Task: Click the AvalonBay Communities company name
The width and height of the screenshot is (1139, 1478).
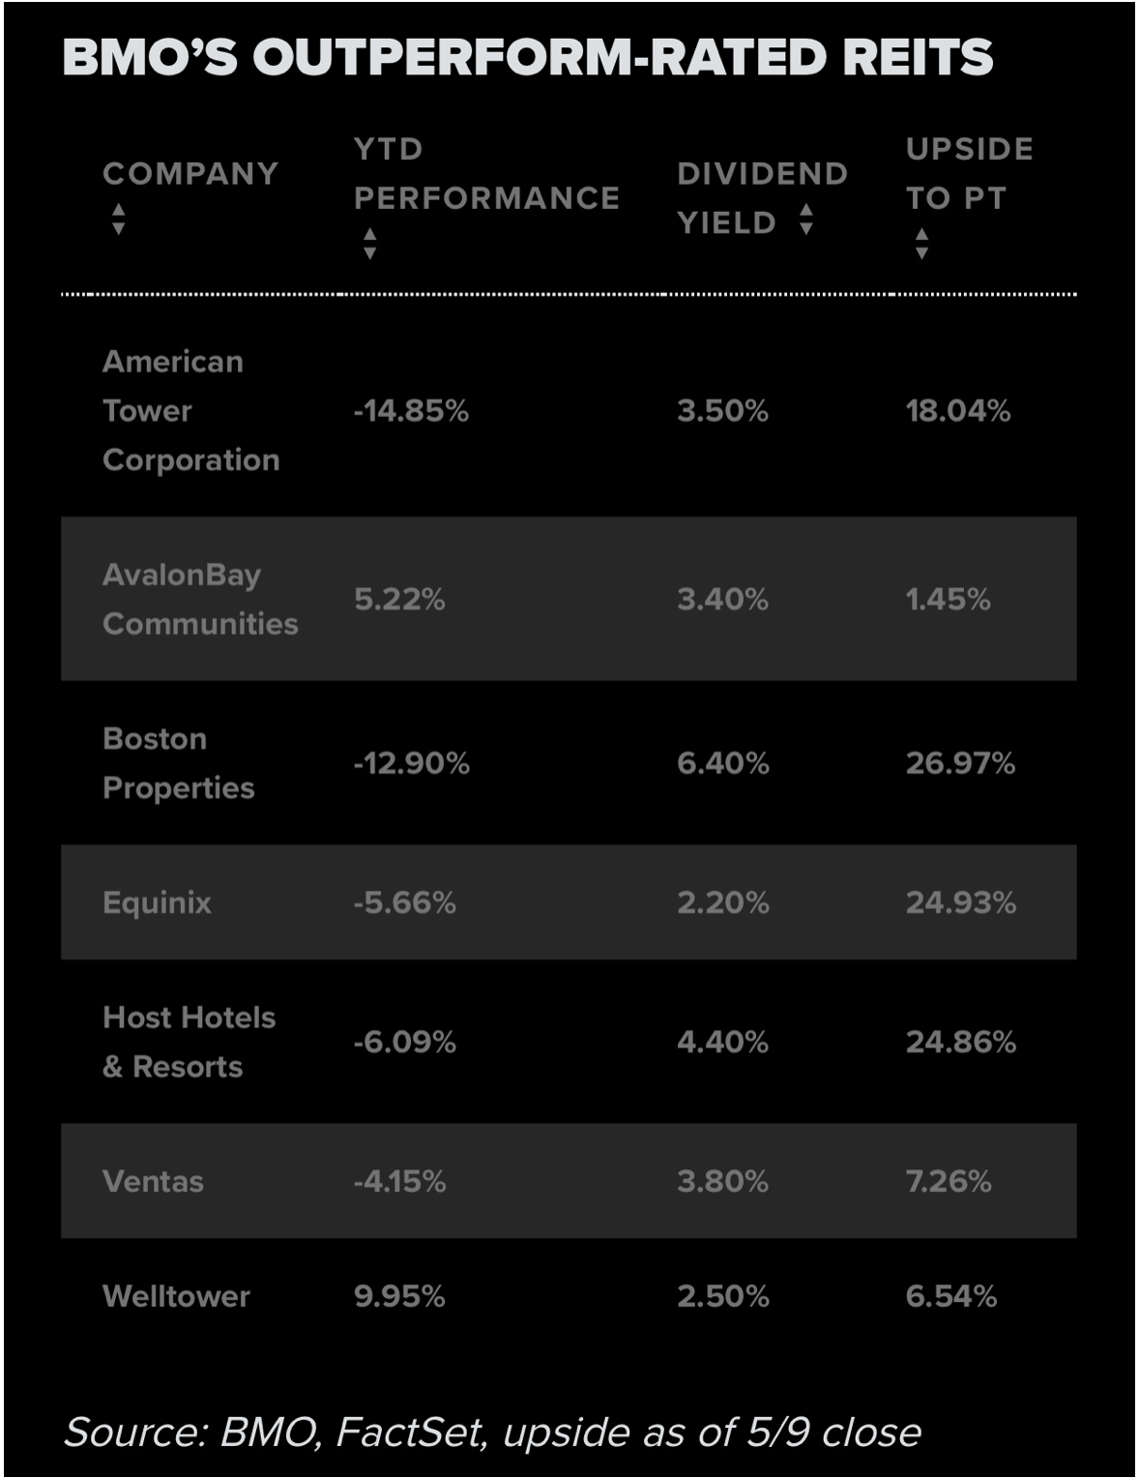Action: (200, 599)
